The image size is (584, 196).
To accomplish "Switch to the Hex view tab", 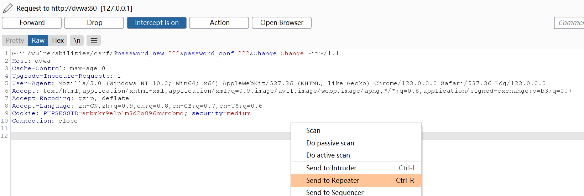I will (58, 41).
